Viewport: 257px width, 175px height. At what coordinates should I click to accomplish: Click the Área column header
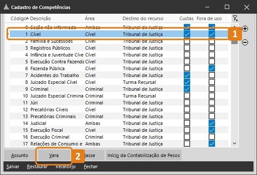pyautogui.click(x=90, y=19)
